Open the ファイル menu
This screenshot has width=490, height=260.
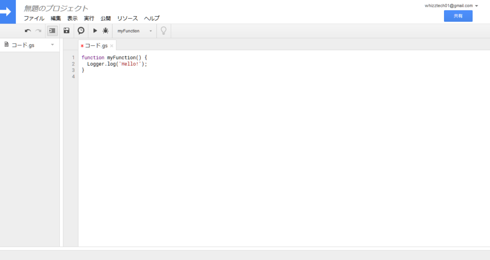coord(34,18)
